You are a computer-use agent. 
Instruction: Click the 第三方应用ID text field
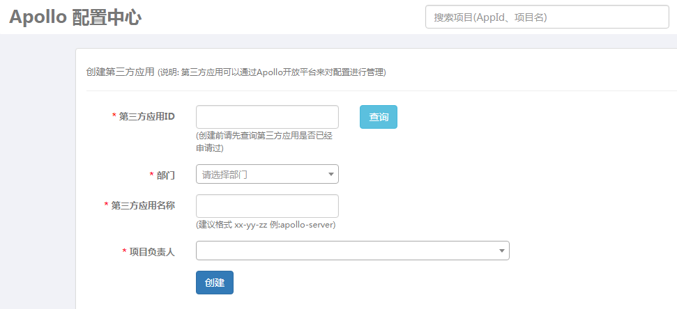[x=267, y=117]
